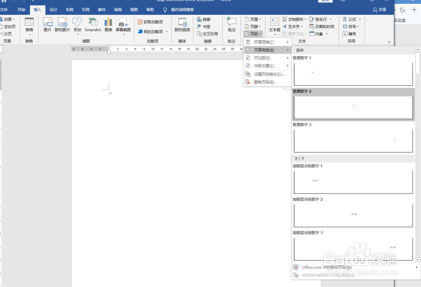Viewport: 421px width, 287px height.
Task: Insert a hyperlink with 链接
Action: (x=203, y=19)
